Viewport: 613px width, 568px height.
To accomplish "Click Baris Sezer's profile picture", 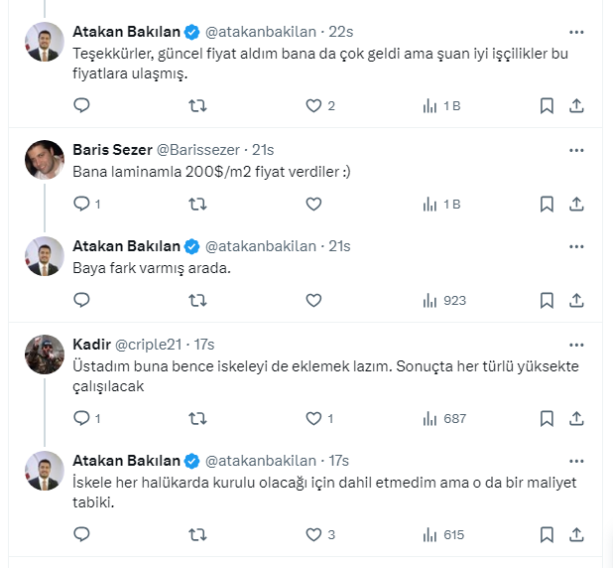I will [45, 159].
